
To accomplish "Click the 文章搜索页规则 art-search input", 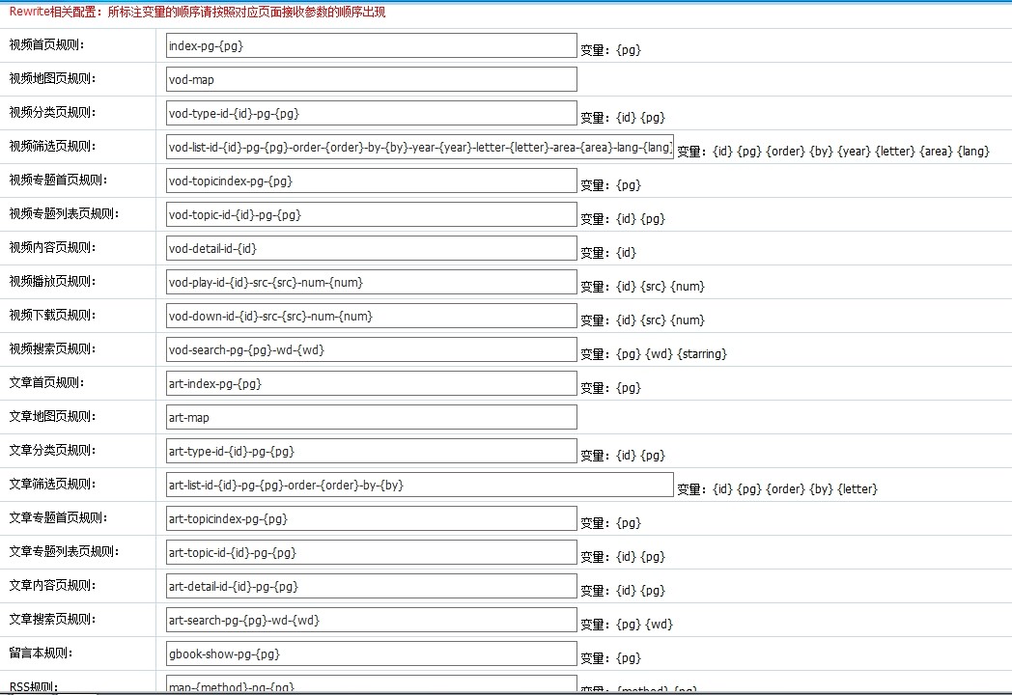I will coord(371,620).
